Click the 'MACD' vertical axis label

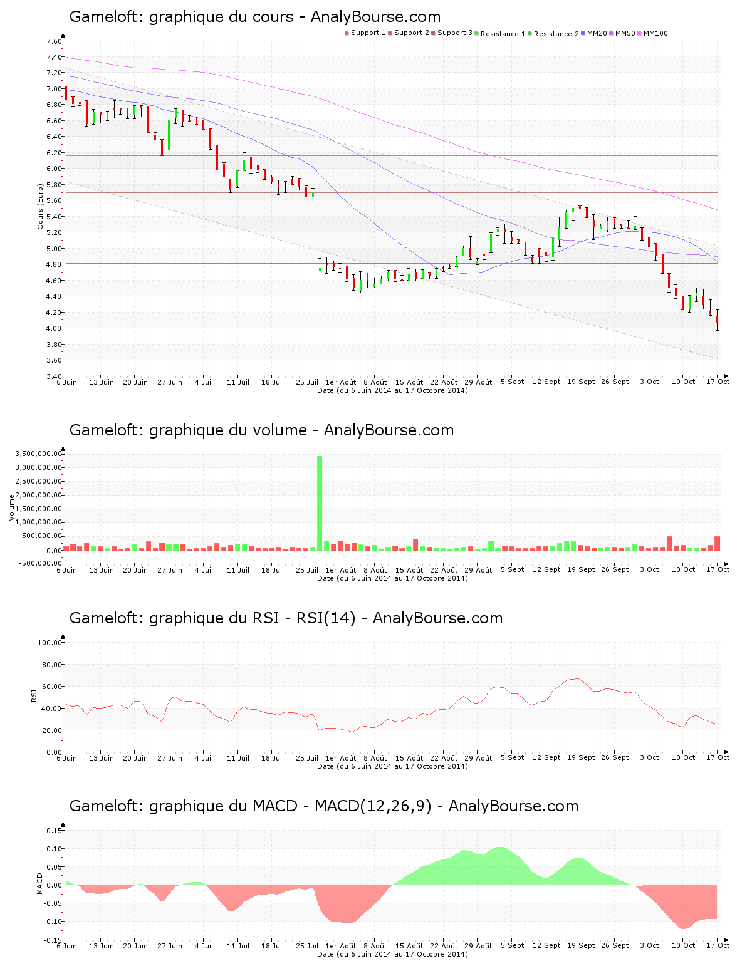click(40, 883)
